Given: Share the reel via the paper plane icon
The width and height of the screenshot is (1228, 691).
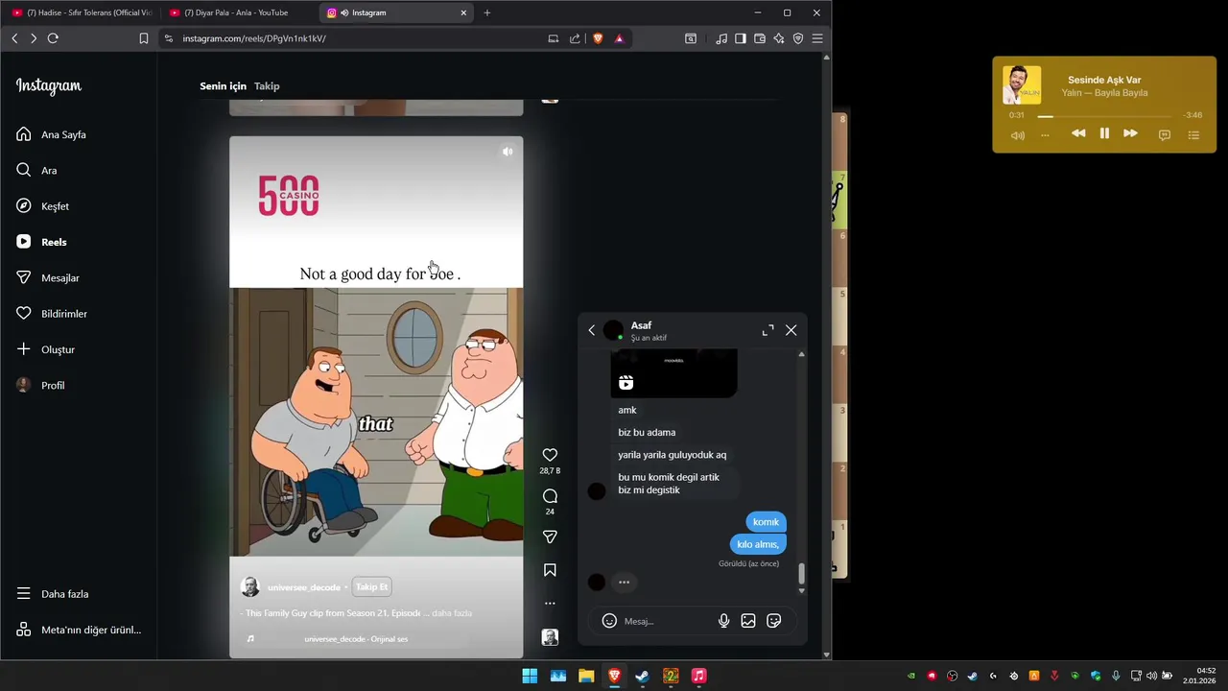Looking at the screenshot, I should point(550,537).
